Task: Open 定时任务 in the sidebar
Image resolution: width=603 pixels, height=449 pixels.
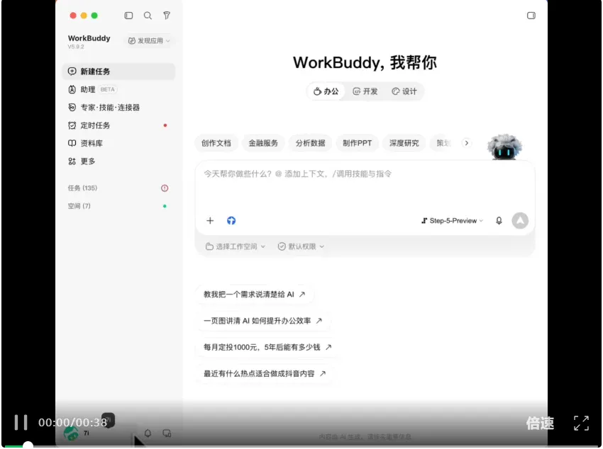Action: coord(118,125)
